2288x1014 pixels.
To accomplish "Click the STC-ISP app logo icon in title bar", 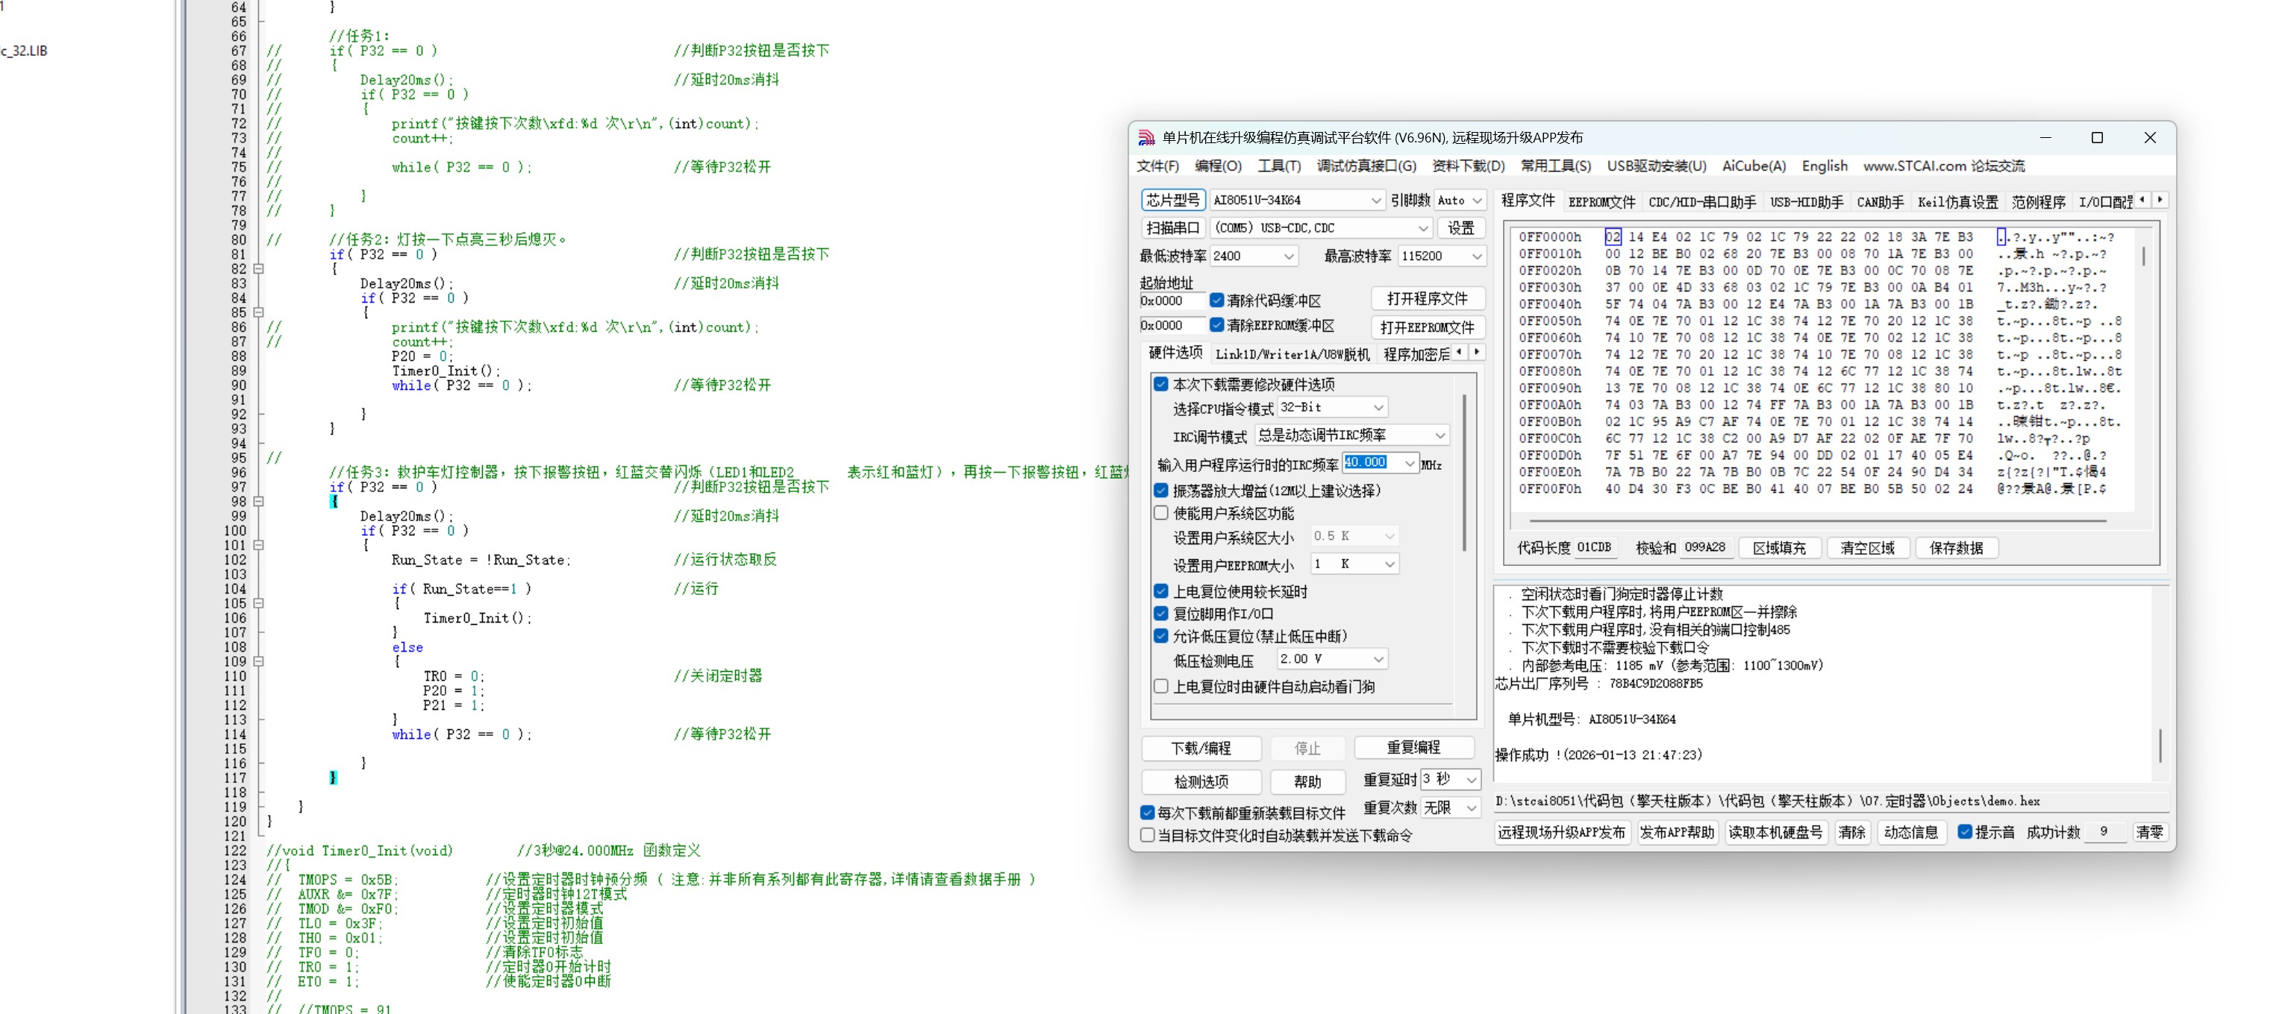I will [1147, 137].
